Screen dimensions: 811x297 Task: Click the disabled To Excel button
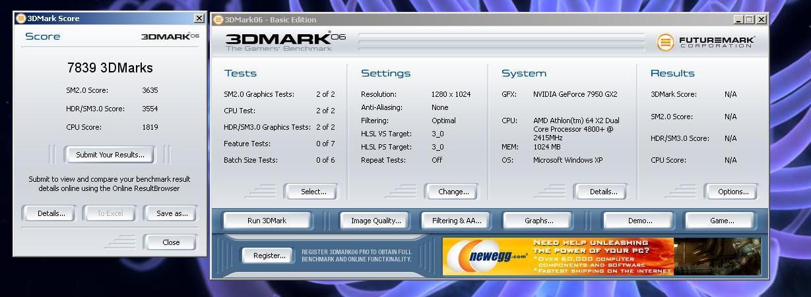110,213
